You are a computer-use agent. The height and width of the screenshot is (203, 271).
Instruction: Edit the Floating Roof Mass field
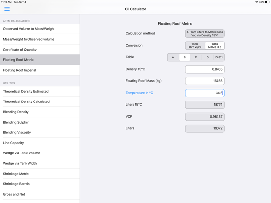click(x=205, y=81)
